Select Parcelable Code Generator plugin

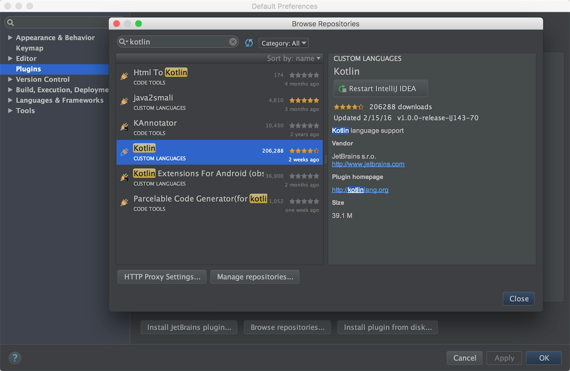click(219, 203)
